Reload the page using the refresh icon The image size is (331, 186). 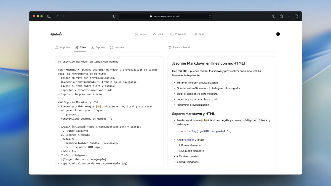[210, 16]
